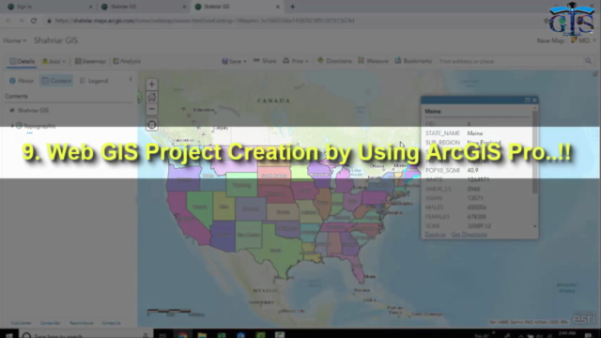Share the web map
Image resolution: width=601 pixels, height=338 pixels.
[265, 61]
